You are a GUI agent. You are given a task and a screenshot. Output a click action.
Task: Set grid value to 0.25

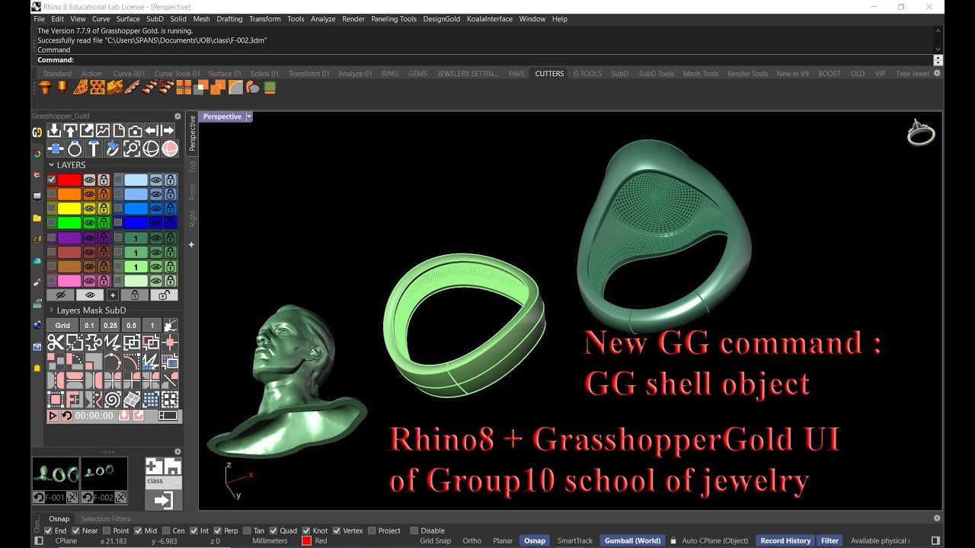click(x=110, y=325)
